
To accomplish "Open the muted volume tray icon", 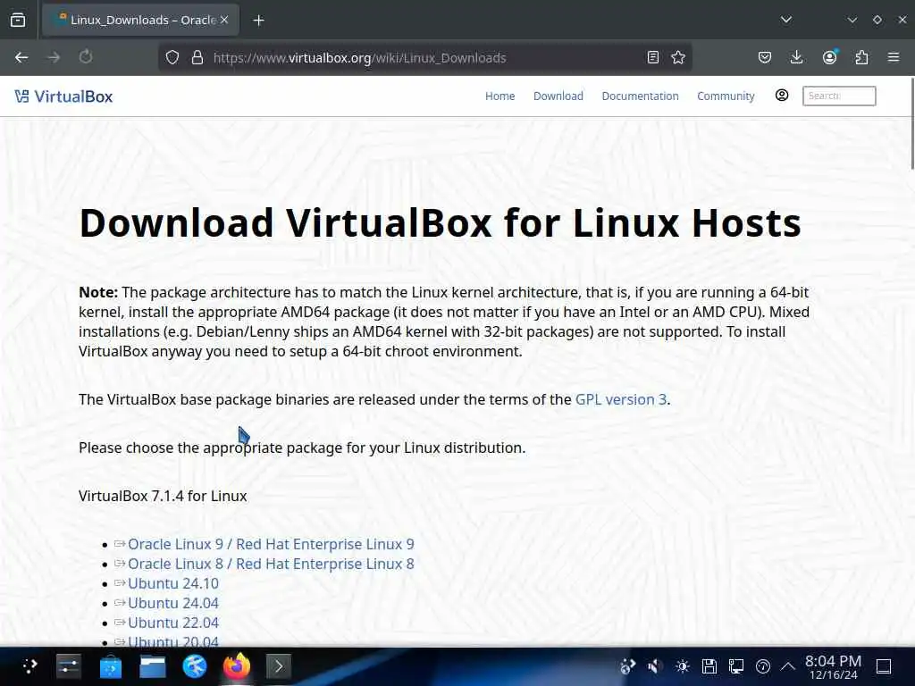I will (655, 666).
